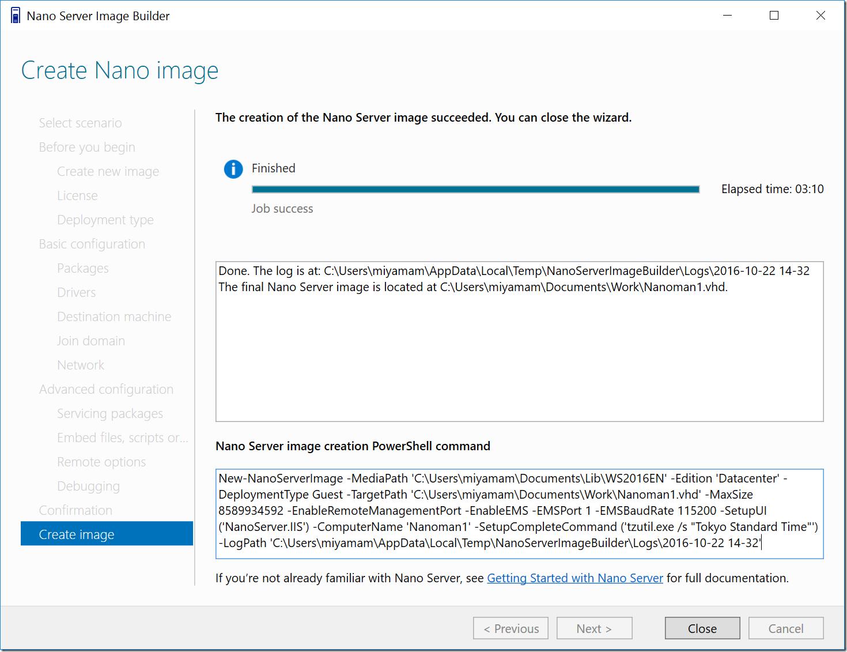The image size is (847, 652).
Task: Click the 'creation of the Nano Server image succeeded' message
Action: (423, 118)
